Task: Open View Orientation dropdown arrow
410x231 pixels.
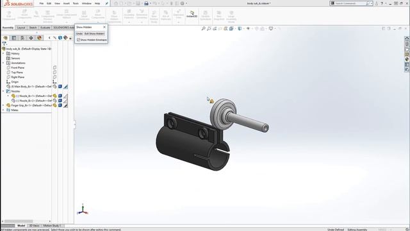Action: (x=234, y=28)
